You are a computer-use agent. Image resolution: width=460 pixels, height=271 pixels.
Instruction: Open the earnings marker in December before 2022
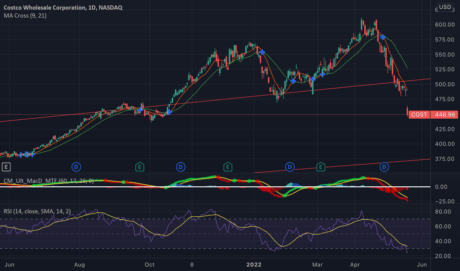(x=228, y=167)
